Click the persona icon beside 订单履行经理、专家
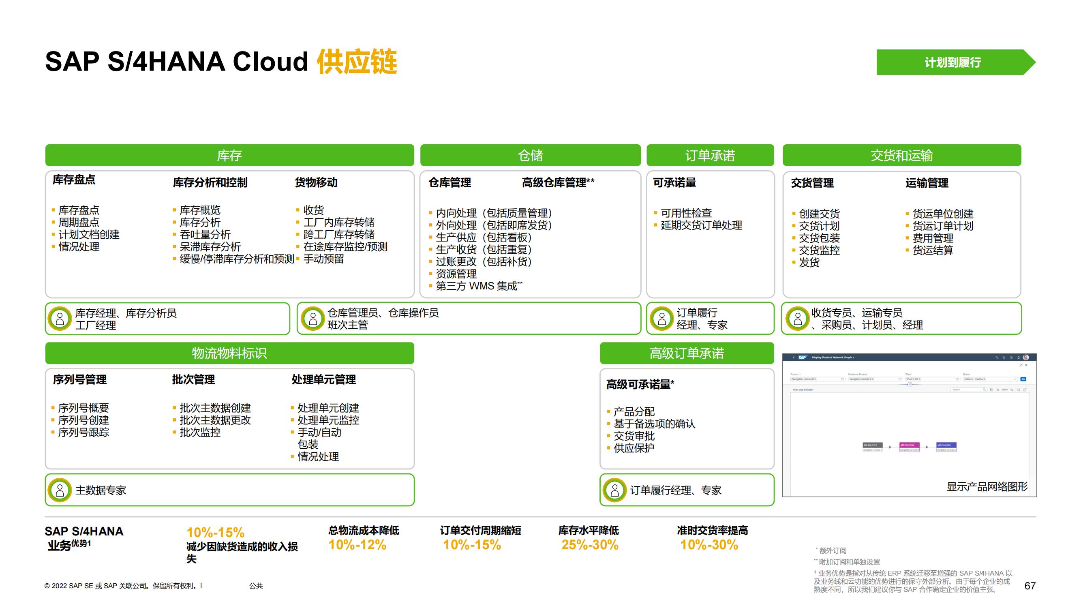The width and height of the screenshot is (1081, 608). coord(615,490)
